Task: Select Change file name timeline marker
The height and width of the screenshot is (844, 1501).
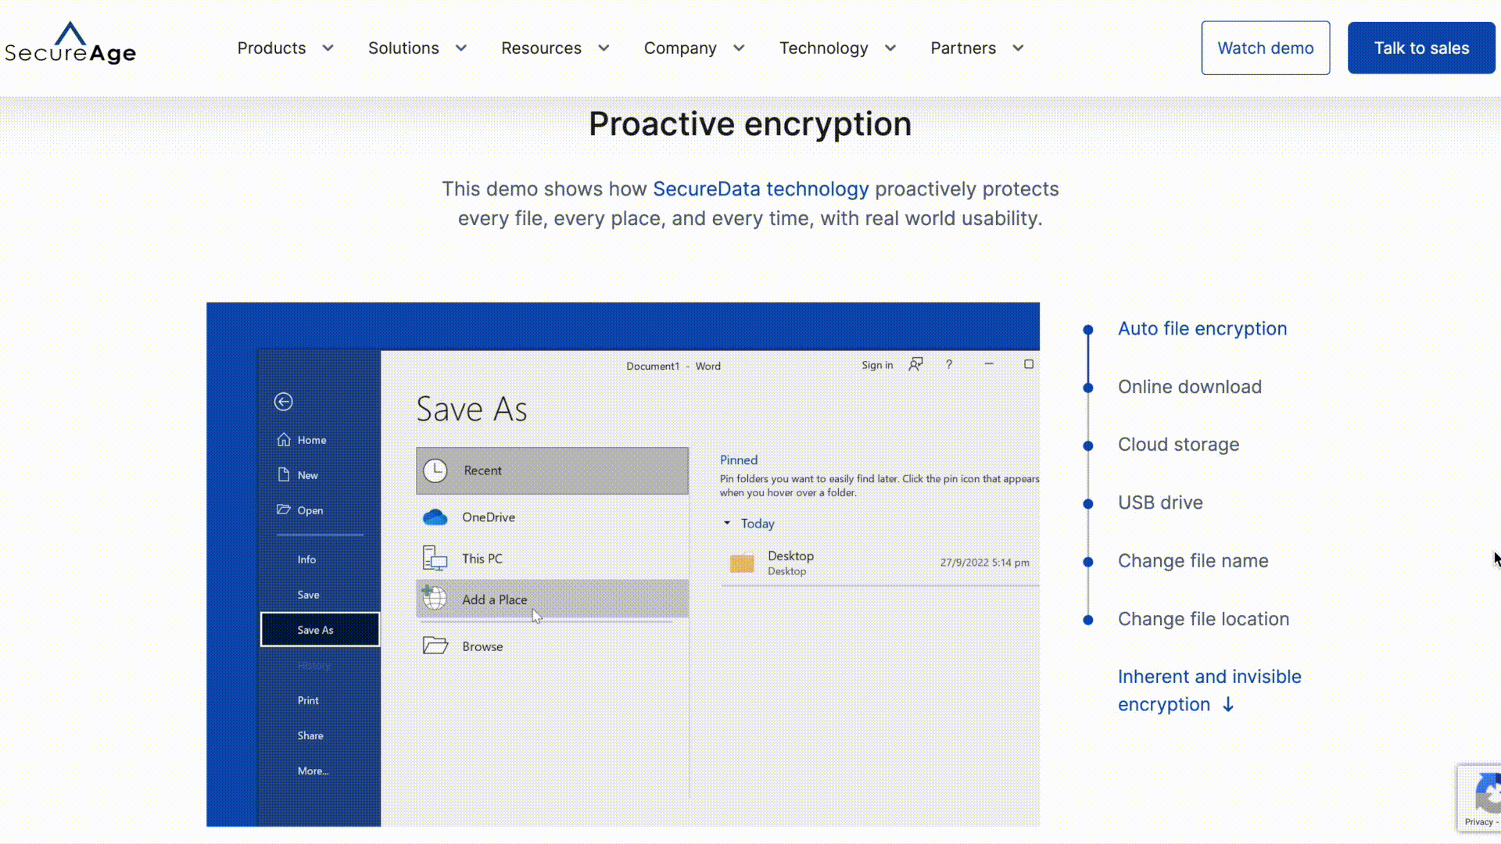Action: point(1088,562)
